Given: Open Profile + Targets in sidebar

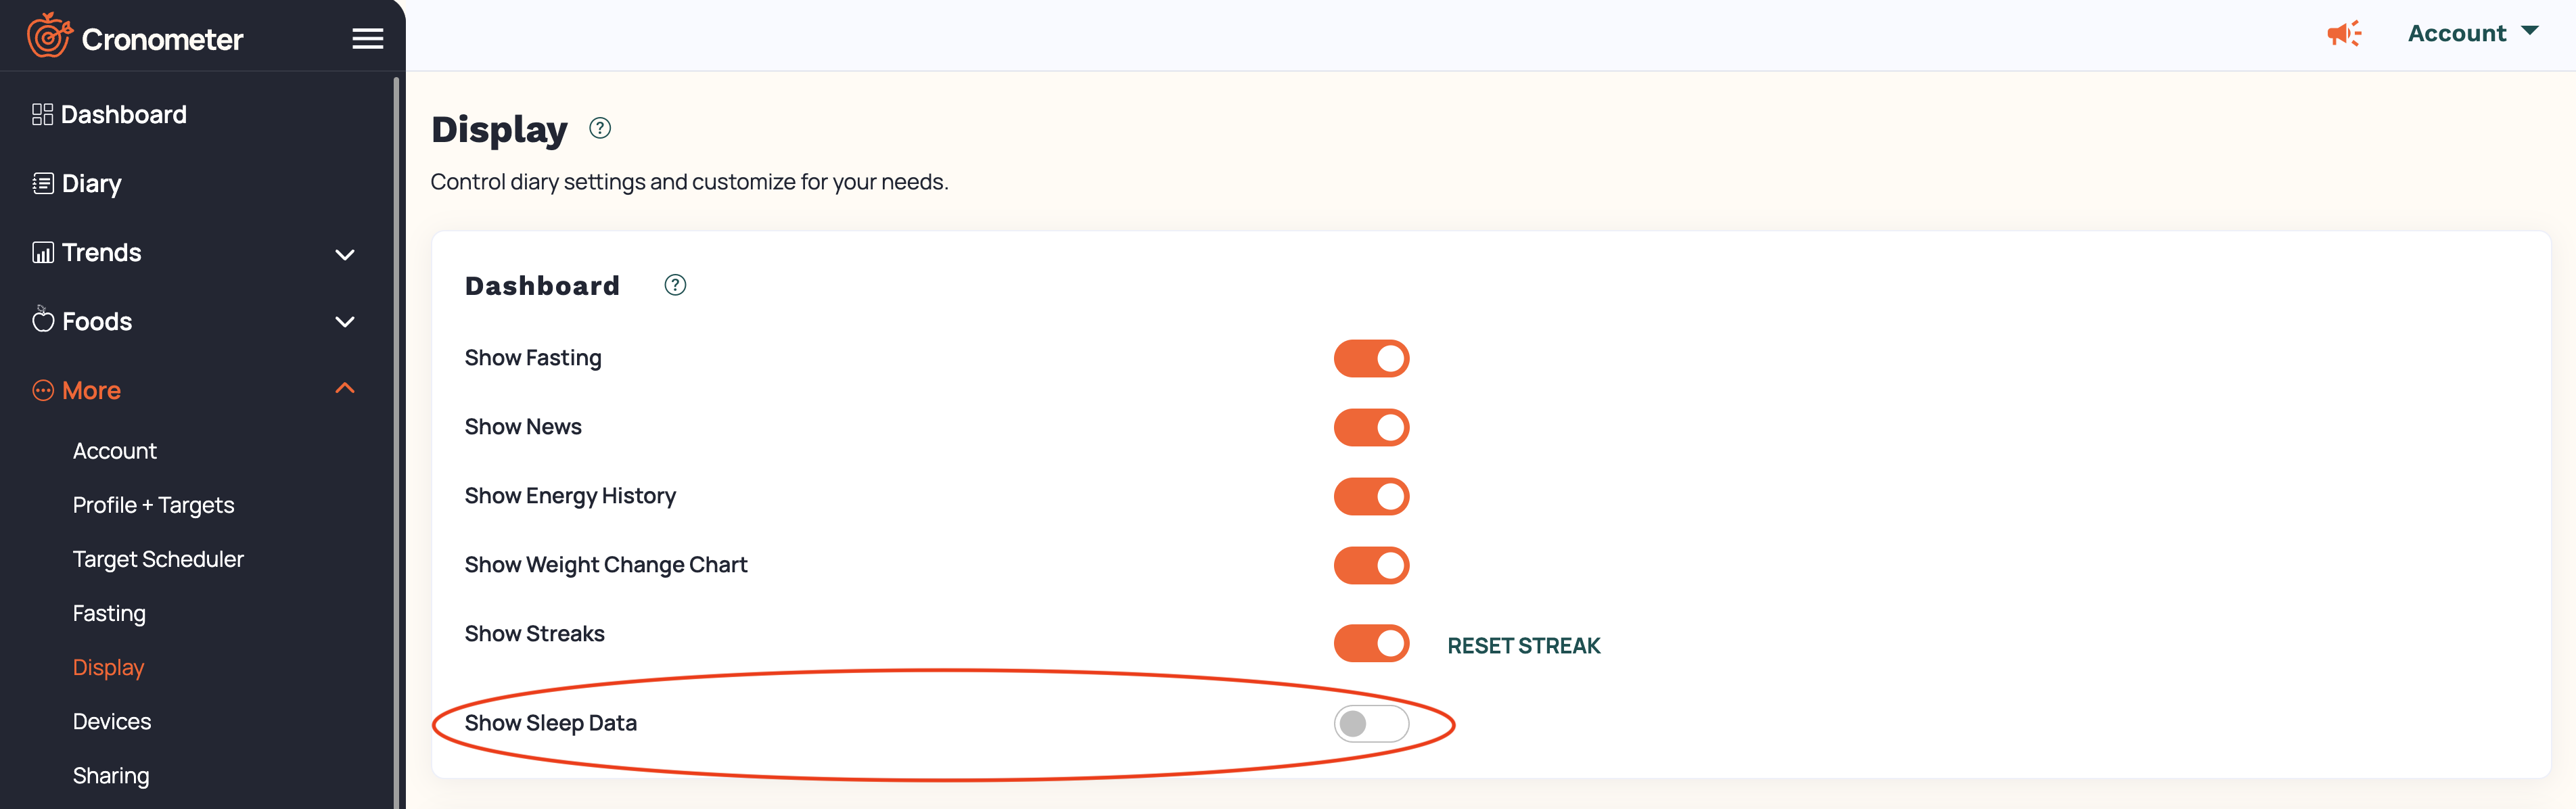Looking at the screenshot, I should 153,505.
